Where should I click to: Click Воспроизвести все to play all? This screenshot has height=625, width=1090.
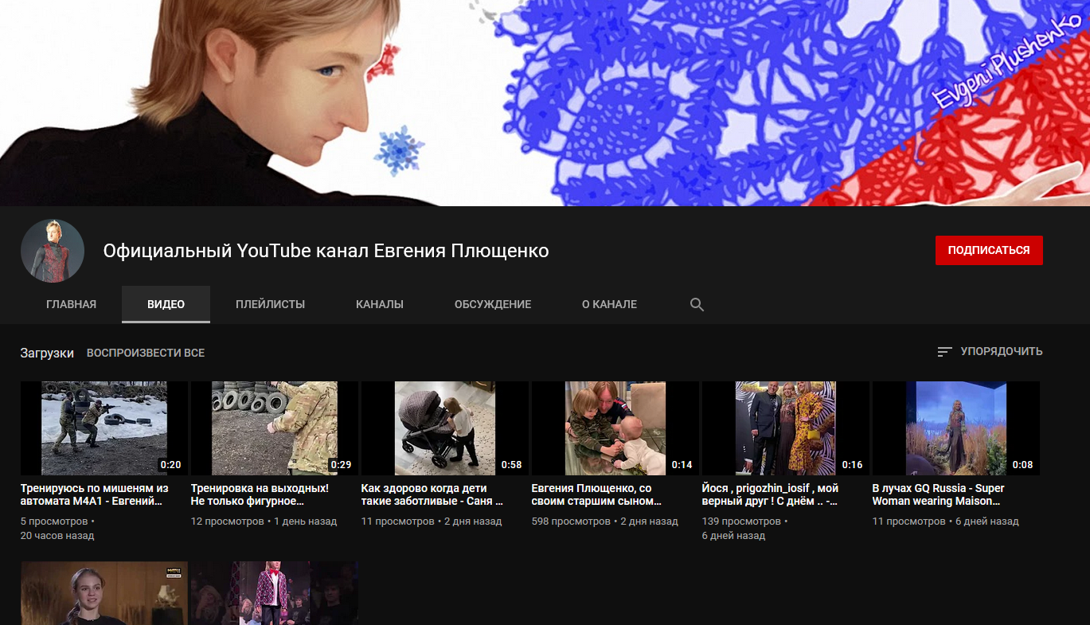[x=145, y=353]
